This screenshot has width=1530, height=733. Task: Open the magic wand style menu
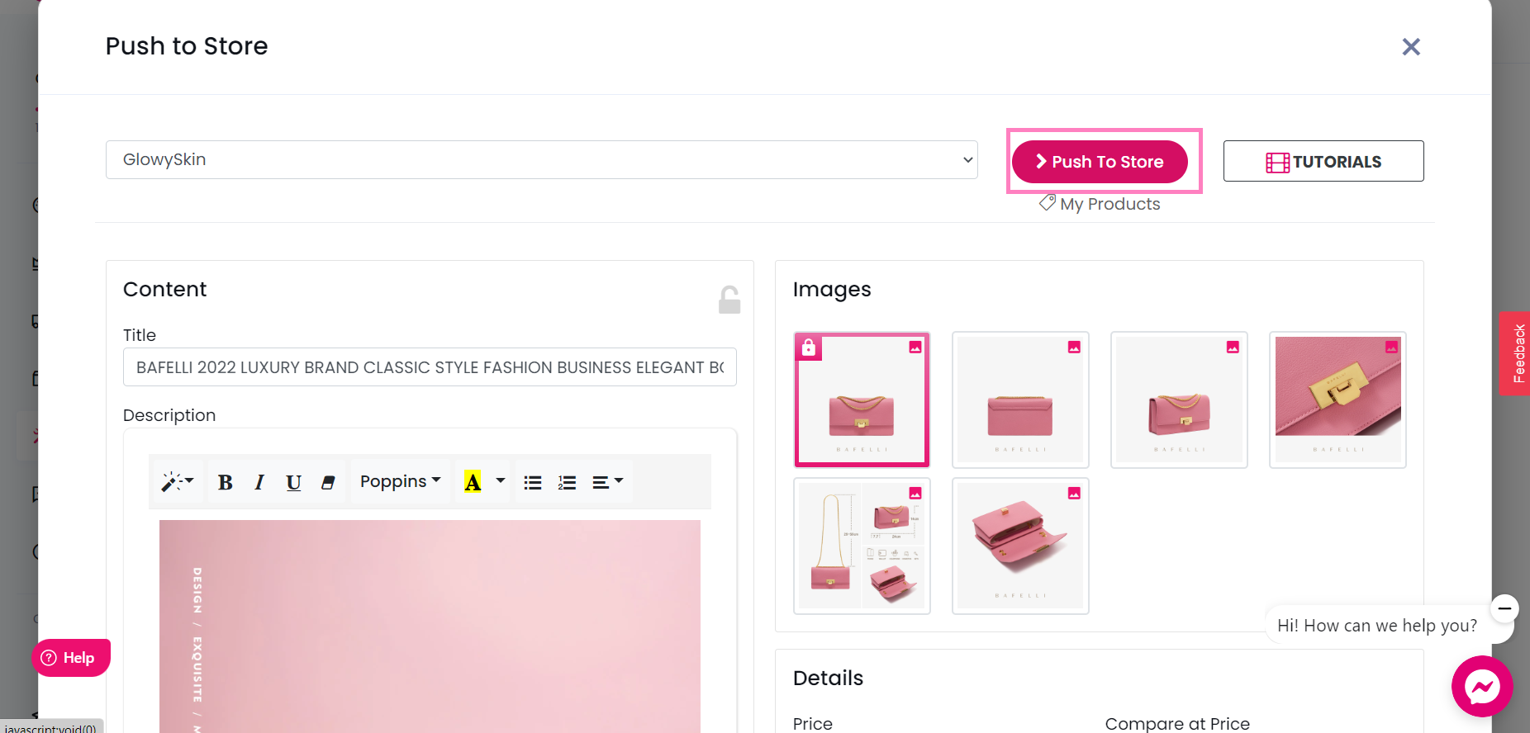[x=178, y=482]
